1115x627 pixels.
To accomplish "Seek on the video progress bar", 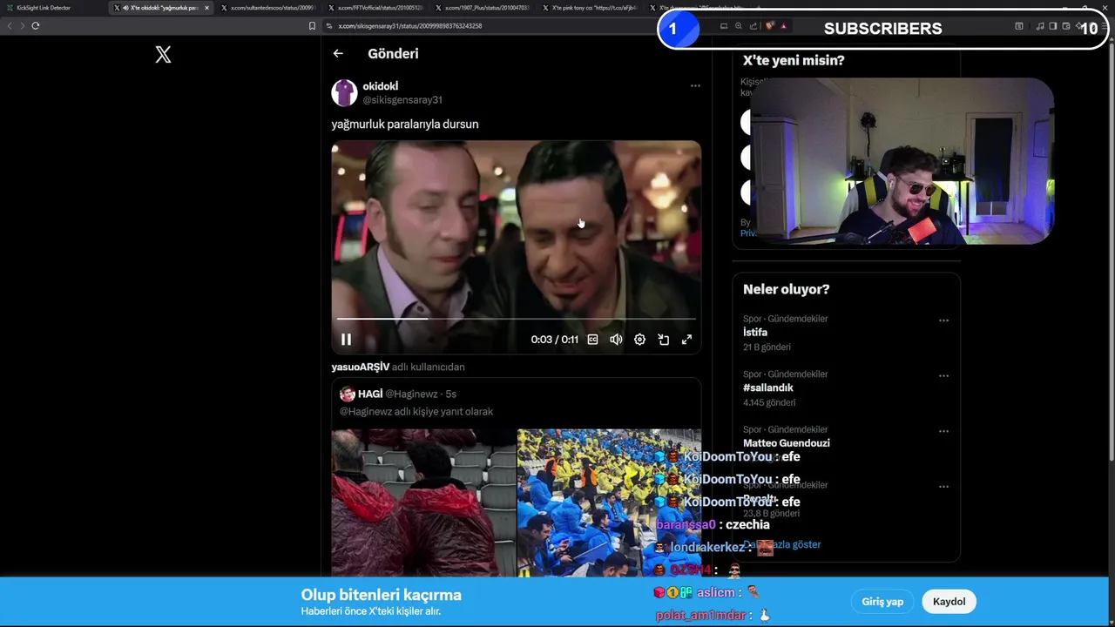I will 516,319.
